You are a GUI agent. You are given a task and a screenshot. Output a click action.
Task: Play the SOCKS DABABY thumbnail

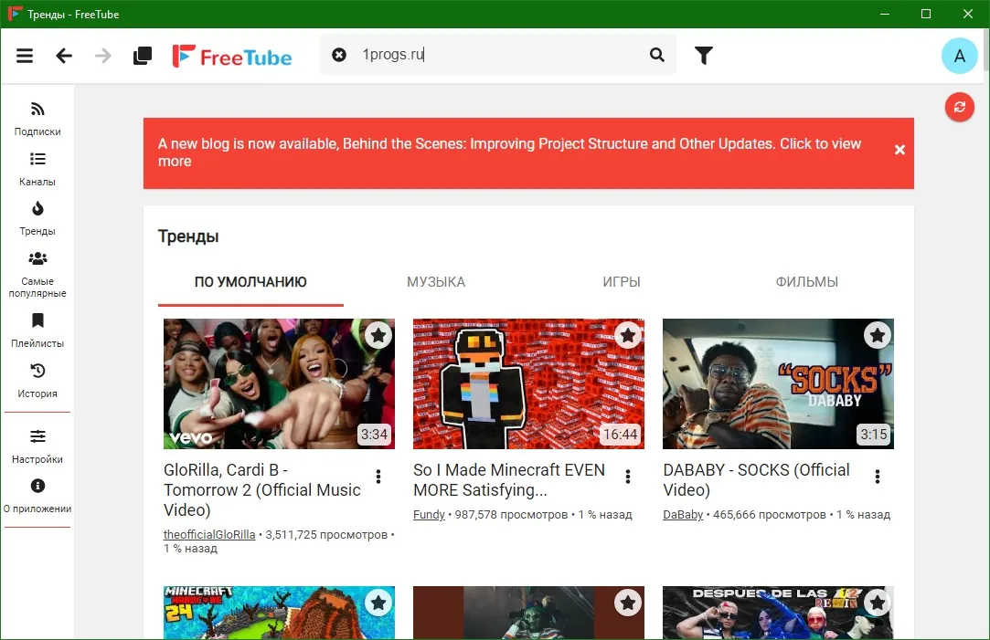(778, 384)
